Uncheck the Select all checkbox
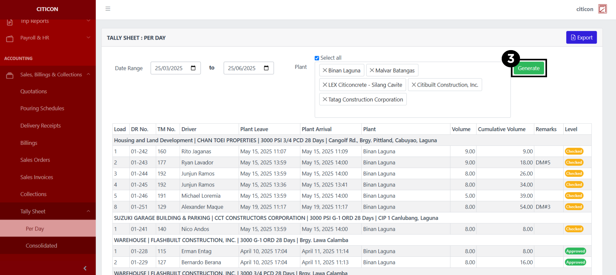 tap(317, 58)
